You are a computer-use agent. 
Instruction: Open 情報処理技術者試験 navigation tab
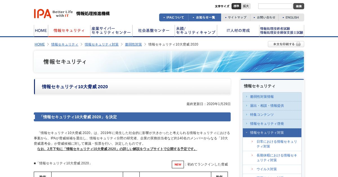tap(282, 31)
